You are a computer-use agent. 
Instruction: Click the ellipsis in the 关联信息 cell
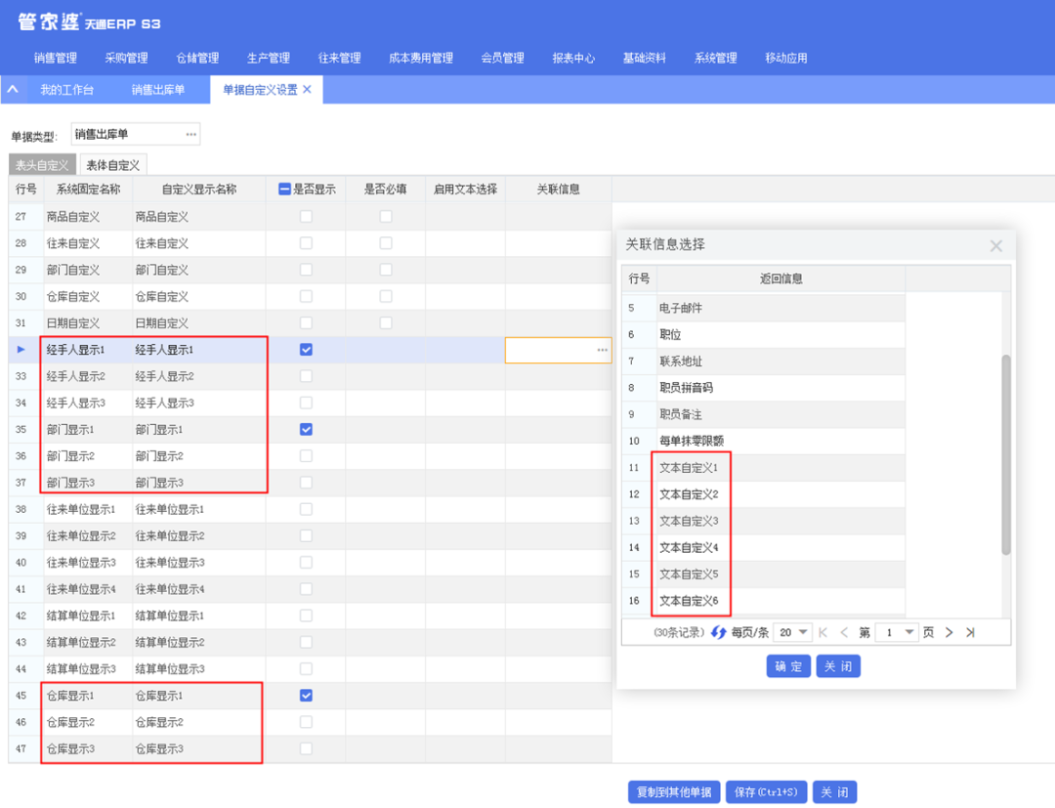coord(602,350)
